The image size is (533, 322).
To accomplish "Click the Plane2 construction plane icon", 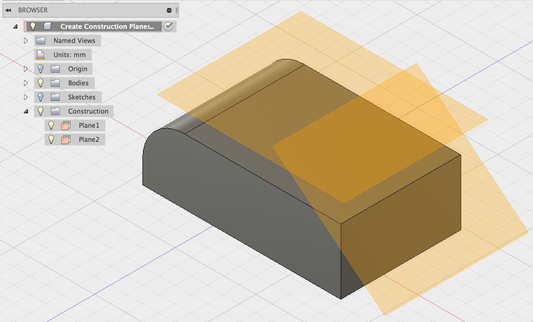I will (x=66, y=140).
